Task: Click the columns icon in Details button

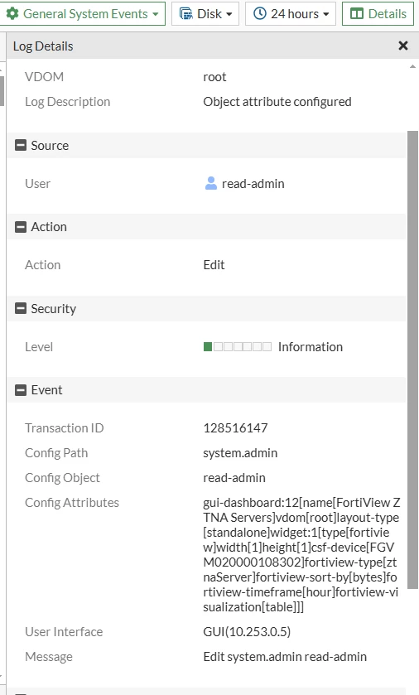Action: point(357,14)
